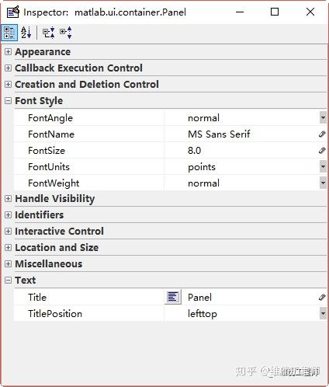329x387 pixels.
Task: Expand the Appearance category
Action: coord(8,51)
